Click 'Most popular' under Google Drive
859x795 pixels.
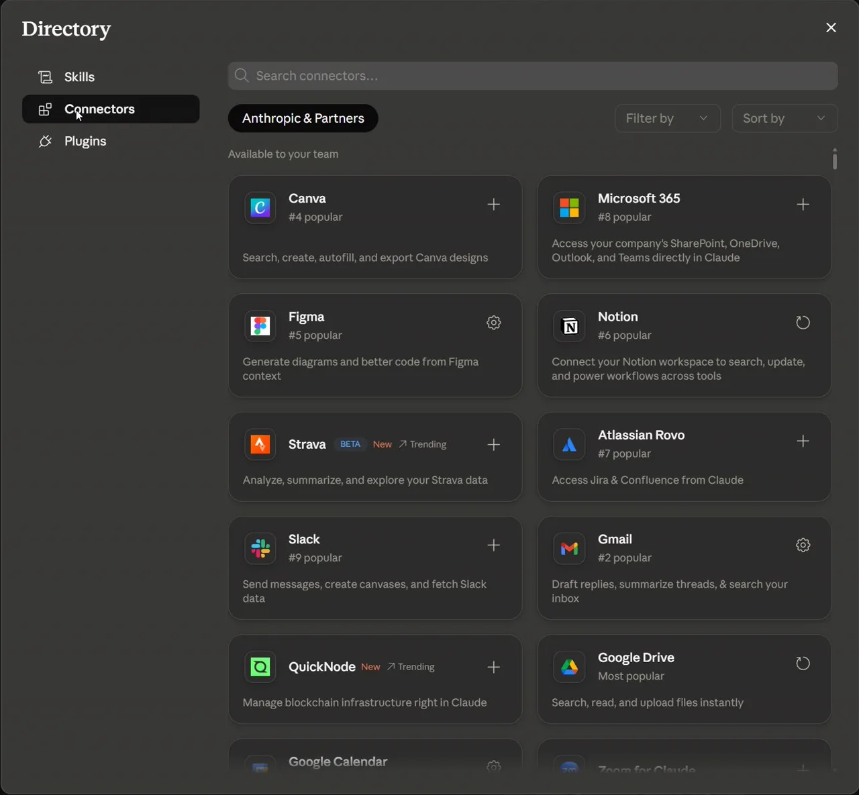(631, 676)
